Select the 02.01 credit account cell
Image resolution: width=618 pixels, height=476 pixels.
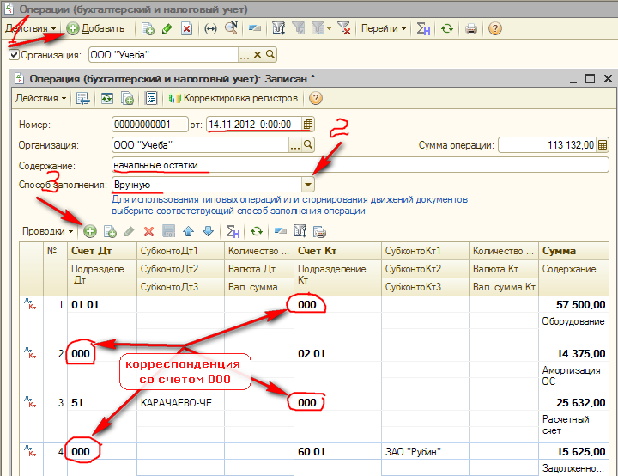click(337, 354)
